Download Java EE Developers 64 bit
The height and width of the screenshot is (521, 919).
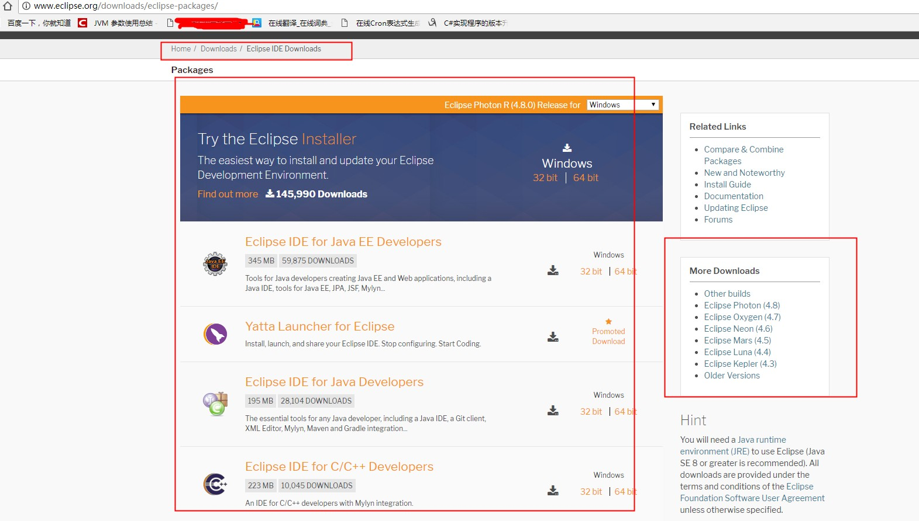(x=625, y=272)
